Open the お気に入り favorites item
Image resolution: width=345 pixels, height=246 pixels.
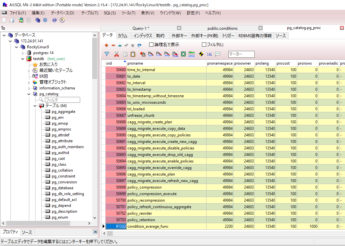click(48, 64)
